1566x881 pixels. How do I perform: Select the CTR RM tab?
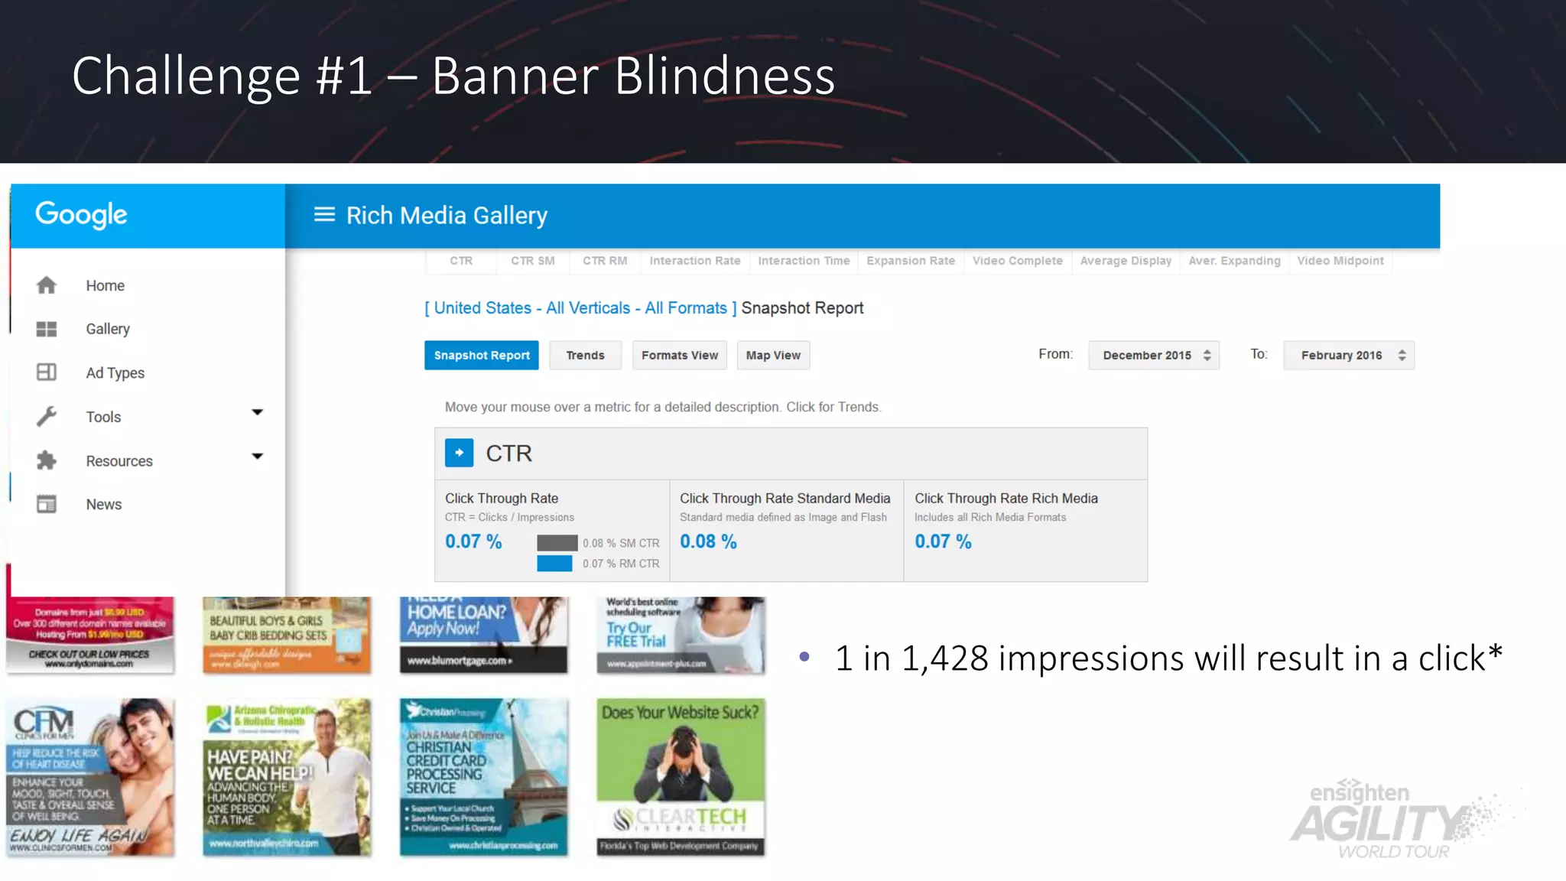tap(605, 261)
